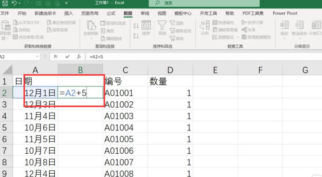Switch to the 页面布局 tab
The height and width of the screenshot is (177, 322).
(90, 13)
